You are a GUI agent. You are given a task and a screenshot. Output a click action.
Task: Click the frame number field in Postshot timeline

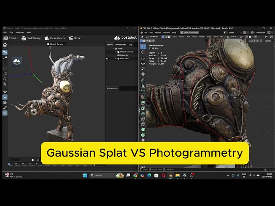(14, 160)
